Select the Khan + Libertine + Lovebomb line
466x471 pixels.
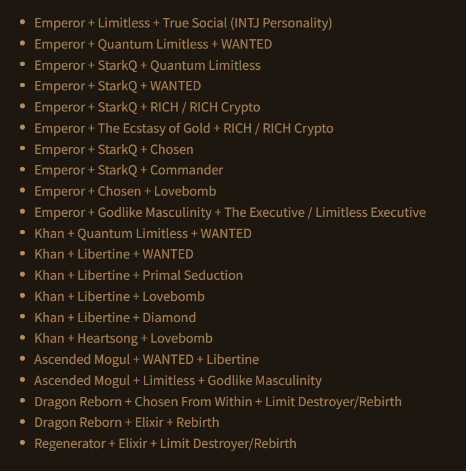[120, 297]
